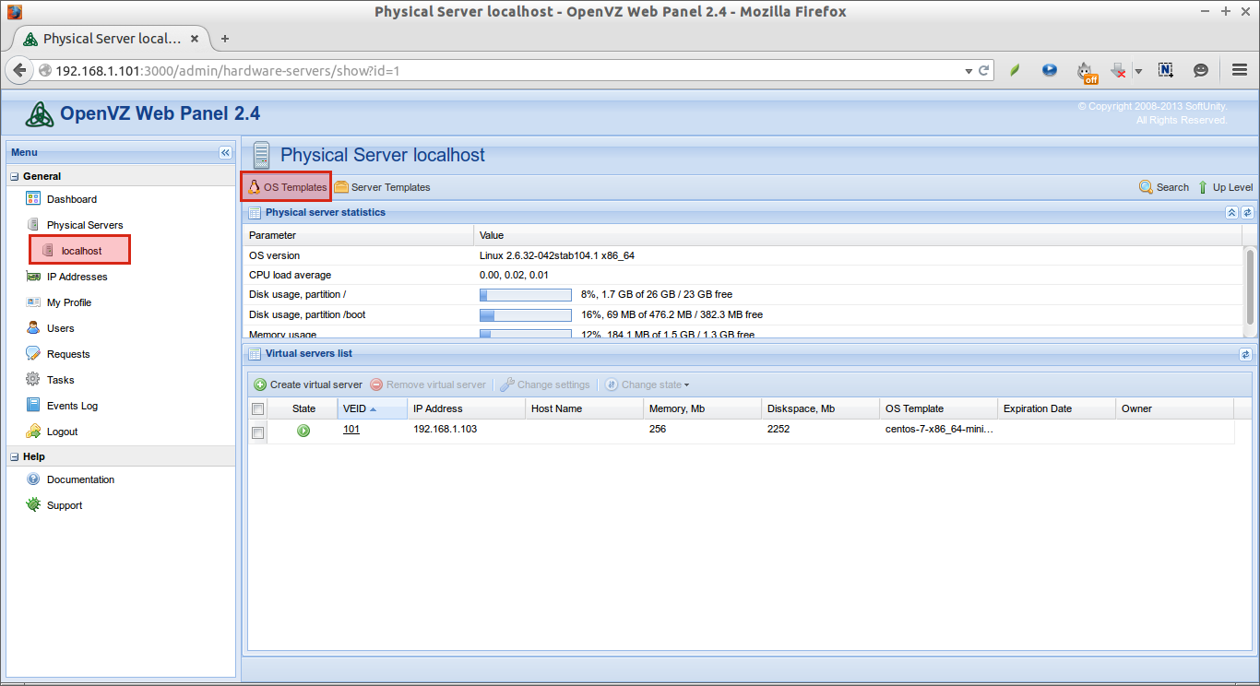Sort by Owner column header
The width and height of the screenshot is (1260, 686).
pos(1174,408)
